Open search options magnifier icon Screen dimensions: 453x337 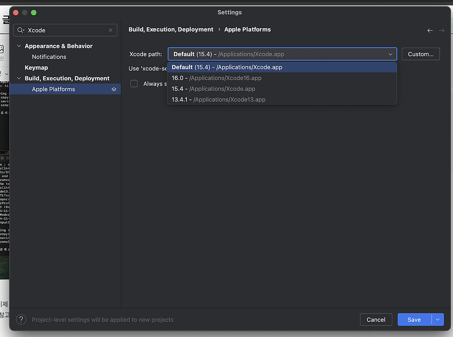click(21, 30)
